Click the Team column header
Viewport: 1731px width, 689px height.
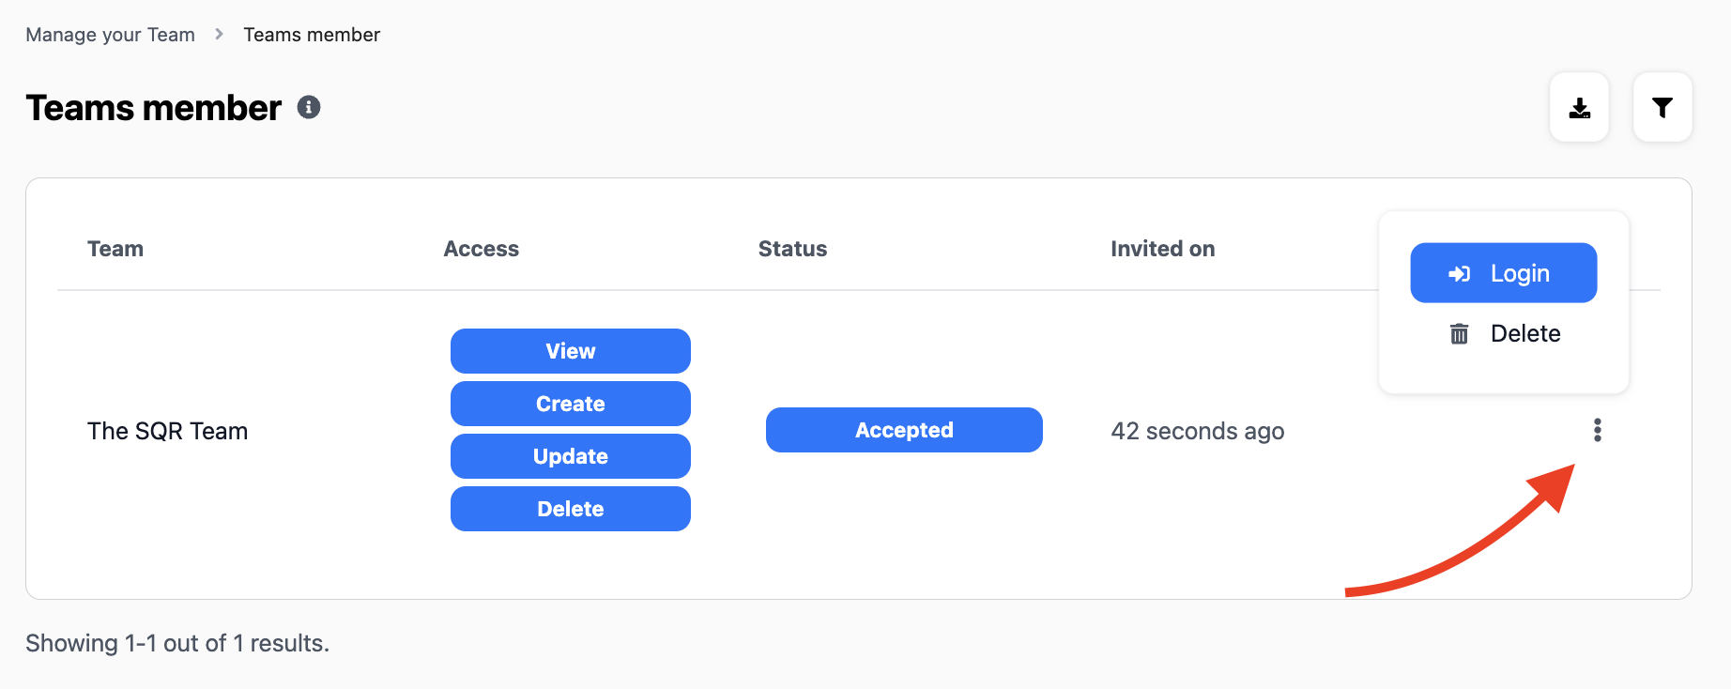pyautogui.click(x=115, y=249)
